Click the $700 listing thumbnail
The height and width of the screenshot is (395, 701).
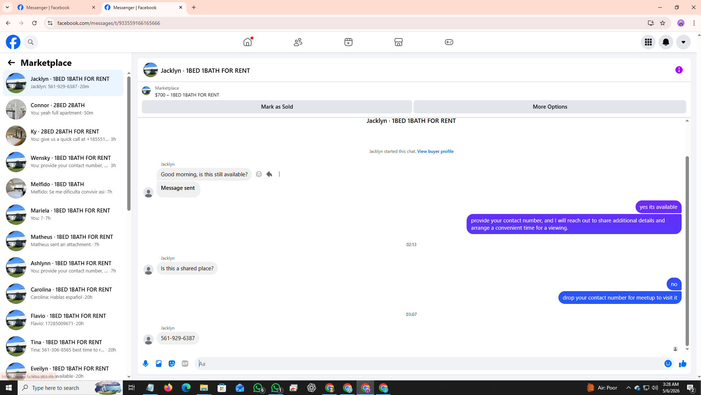click(146, 91)
